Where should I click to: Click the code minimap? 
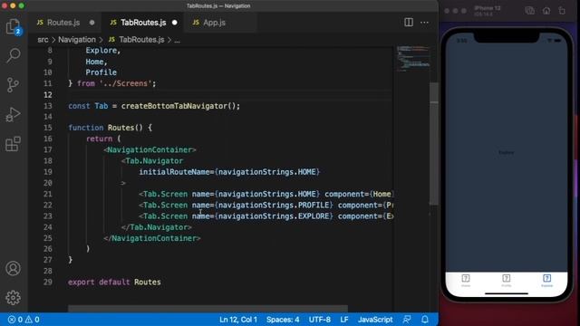pyautogui.click(x=413, y=58)
